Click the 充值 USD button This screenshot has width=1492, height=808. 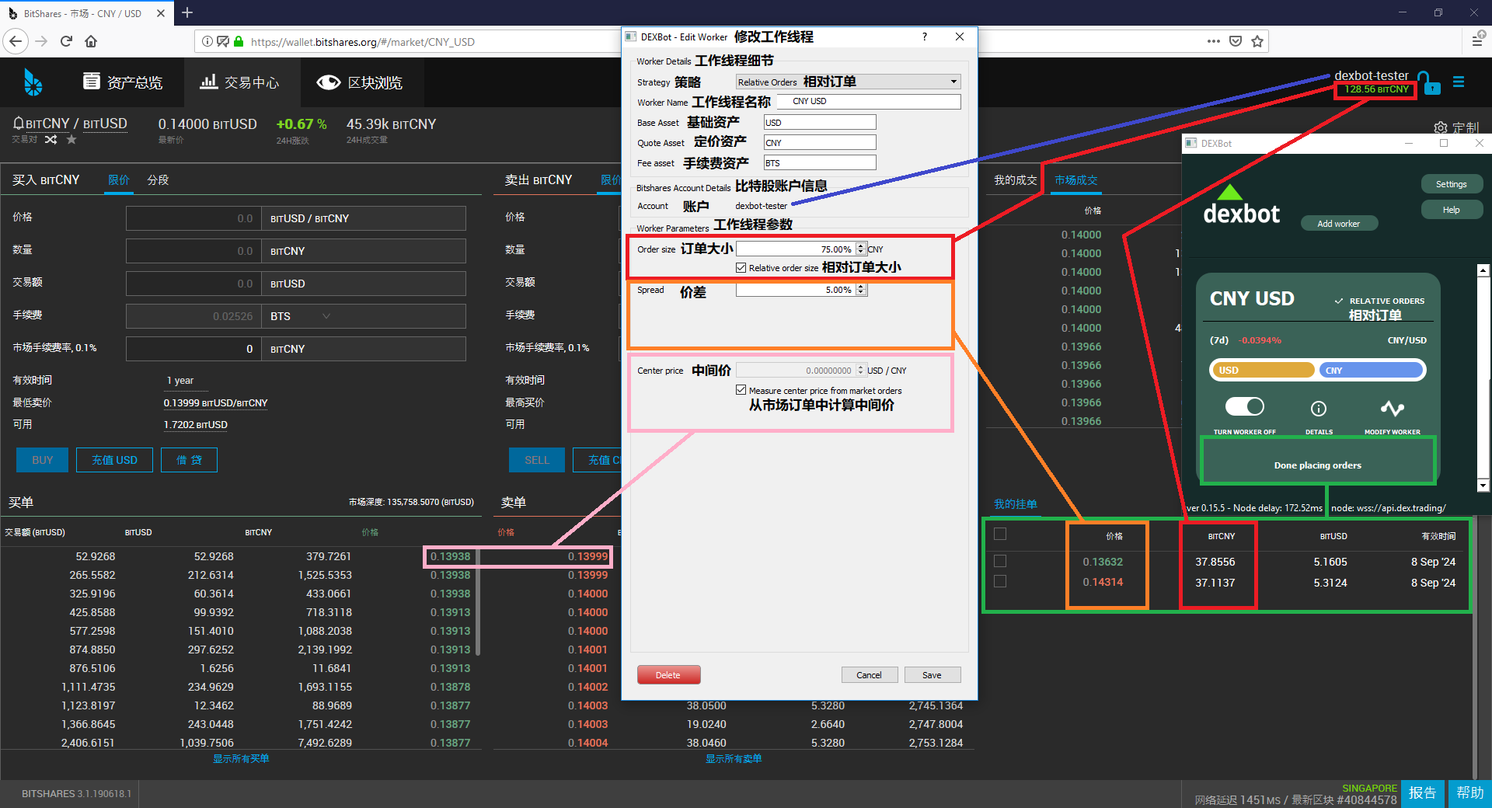coord(114,460)
